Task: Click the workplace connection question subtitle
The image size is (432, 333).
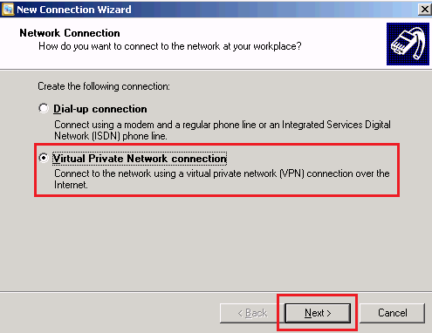Action: click(x=170, y=46)
